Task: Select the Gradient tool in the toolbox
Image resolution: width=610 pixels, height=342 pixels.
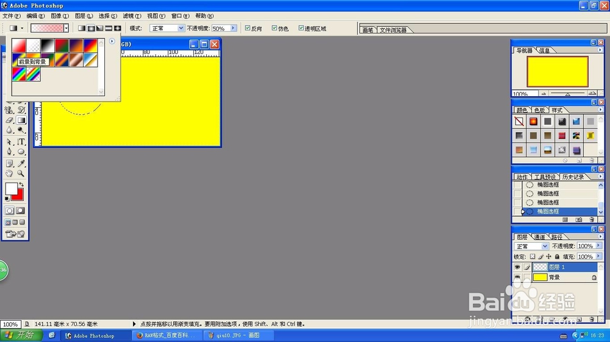Action: click(21, 120)
